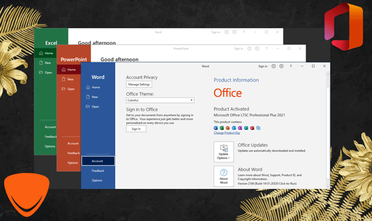Screen dimensions: 372x221
Task: Click the Word app icon under This product contains
Action: pyautogui.click(x=216, y=128)
